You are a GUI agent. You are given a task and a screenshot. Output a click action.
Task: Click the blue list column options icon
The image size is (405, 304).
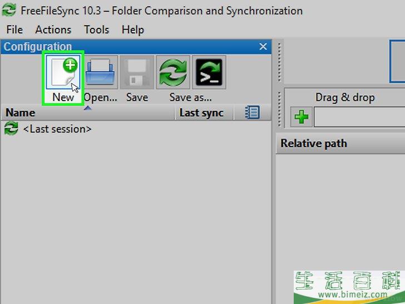click(x=252, y=112)
